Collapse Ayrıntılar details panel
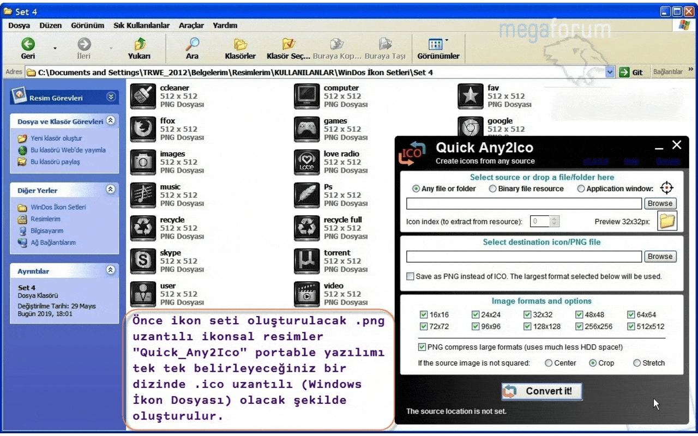Screen dimensions: 698x436 [x=111, y=270]
